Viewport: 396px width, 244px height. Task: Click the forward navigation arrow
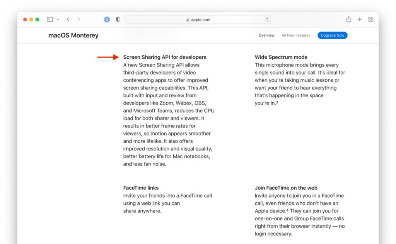(x=79, y=19)
